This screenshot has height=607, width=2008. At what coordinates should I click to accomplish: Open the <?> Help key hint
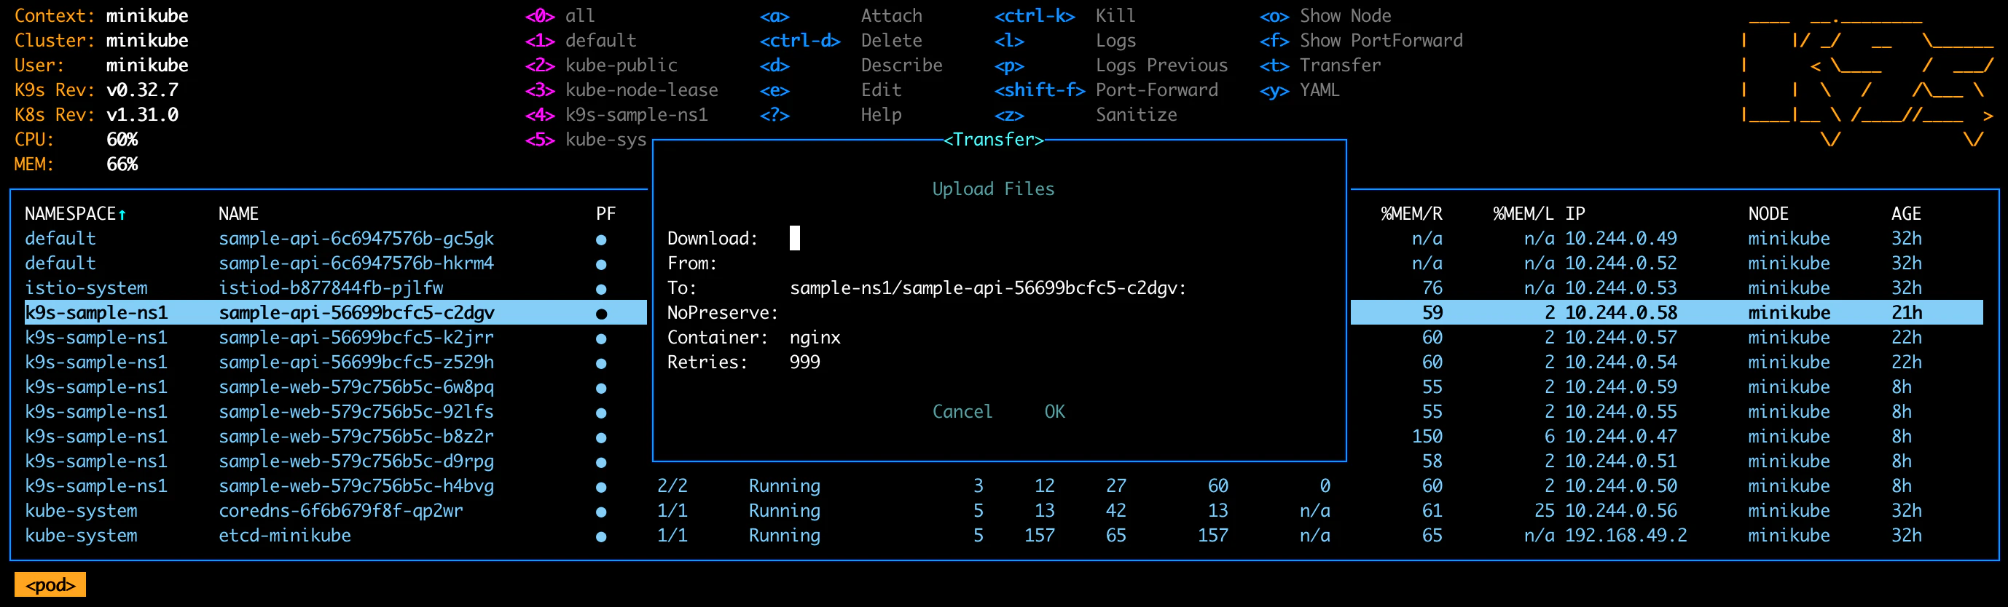pos(831,115)
